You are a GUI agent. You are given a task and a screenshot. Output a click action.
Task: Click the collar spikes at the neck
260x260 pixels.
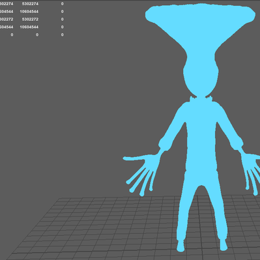201,99
